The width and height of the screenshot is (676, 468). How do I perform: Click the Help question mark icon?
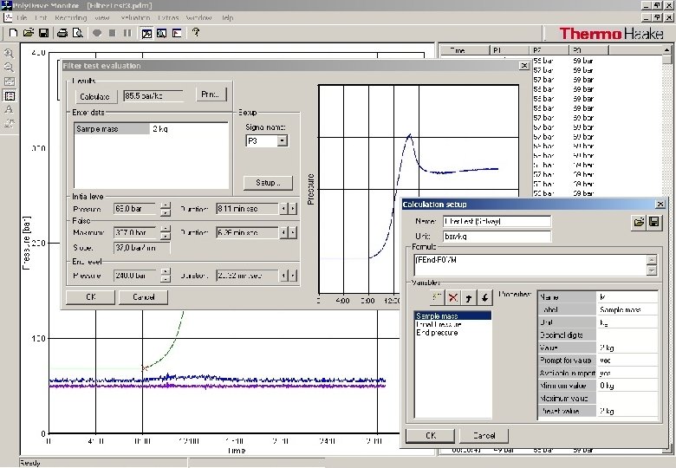[x=196, y=34]
